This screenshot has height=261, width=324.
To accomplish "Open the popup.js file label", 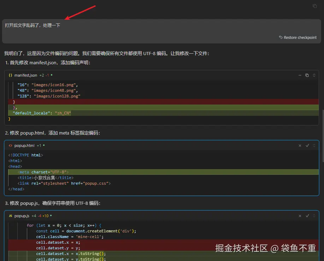I will pos(22,216).
